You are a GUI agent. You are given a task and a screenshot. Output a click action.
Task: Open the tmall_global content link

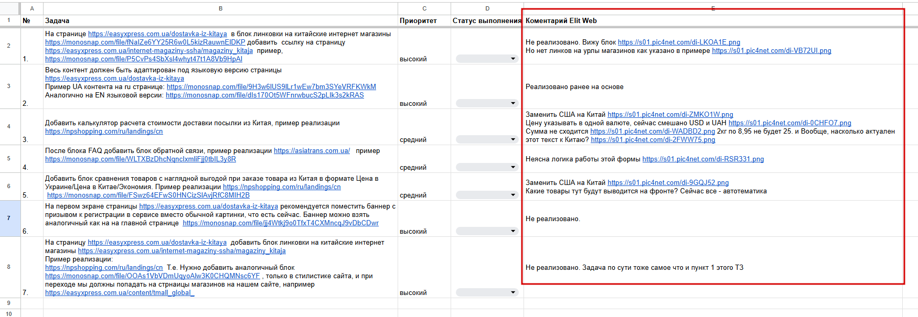click(x=120, y=293)
